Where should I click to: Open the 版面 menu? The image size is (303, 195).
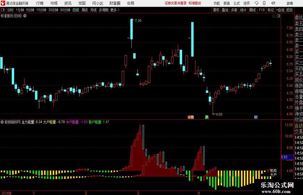point(227,3)
